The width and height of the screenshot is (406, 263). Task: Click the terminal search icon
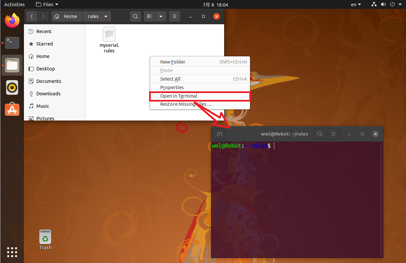click(320, 134)
